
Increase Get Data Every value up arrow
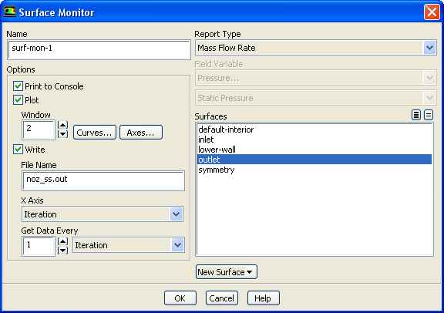pos(62,241)
